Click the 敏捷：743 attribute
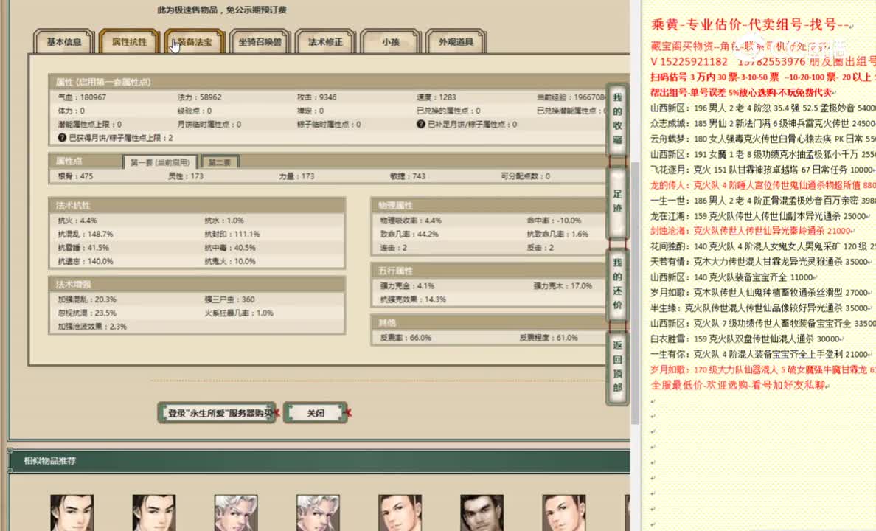The width and height of the screenshot is (876, 531). (x=407, y=176)
